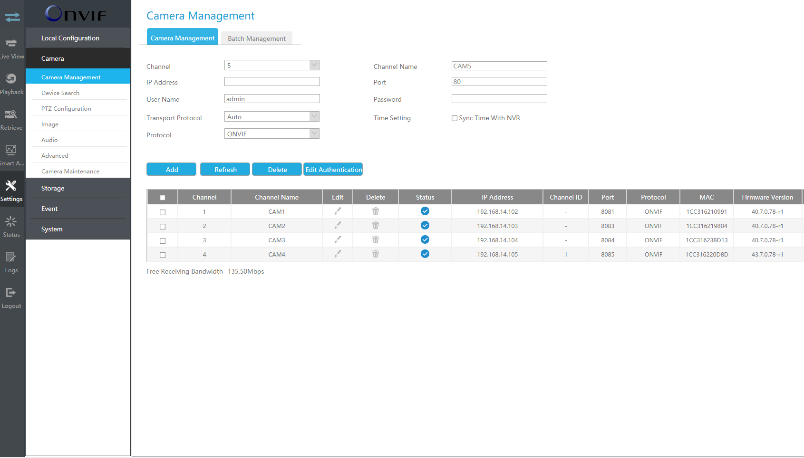Open the Channel dropdown showing 5

[272, 65]
